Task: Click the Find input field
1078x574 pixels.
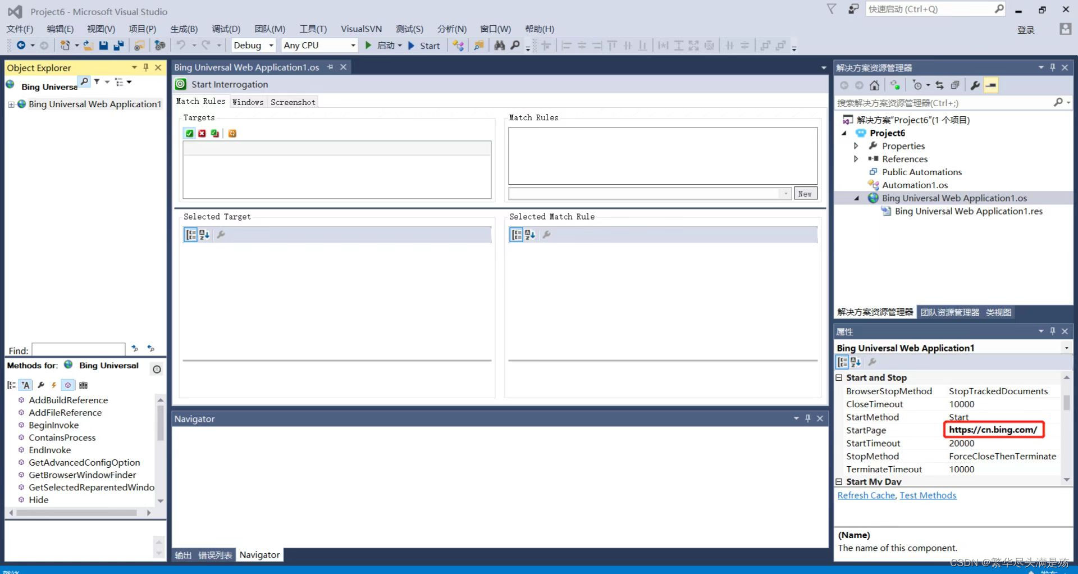Action: [79, 350]
